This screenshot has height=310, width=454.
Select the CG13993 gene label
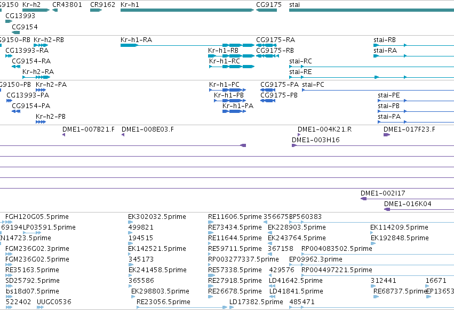(x=20, y=15)
